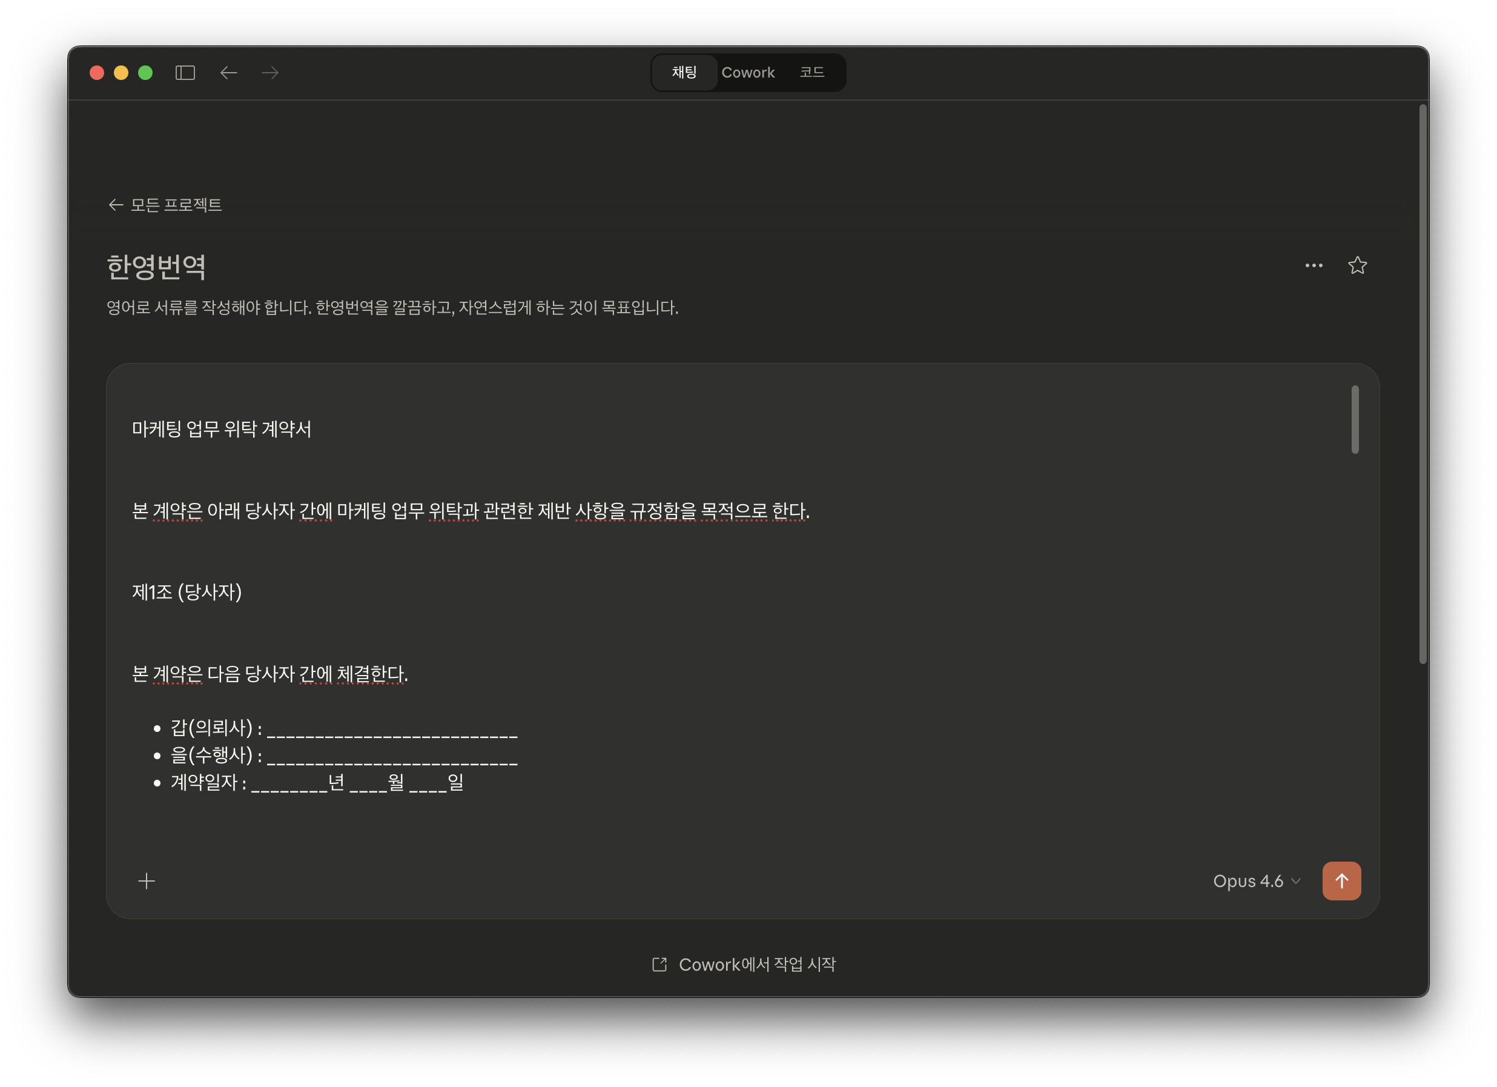1497x1087 pixels.
Task: Switch to the Cowork tab
Action: click(x=747, y=73)
